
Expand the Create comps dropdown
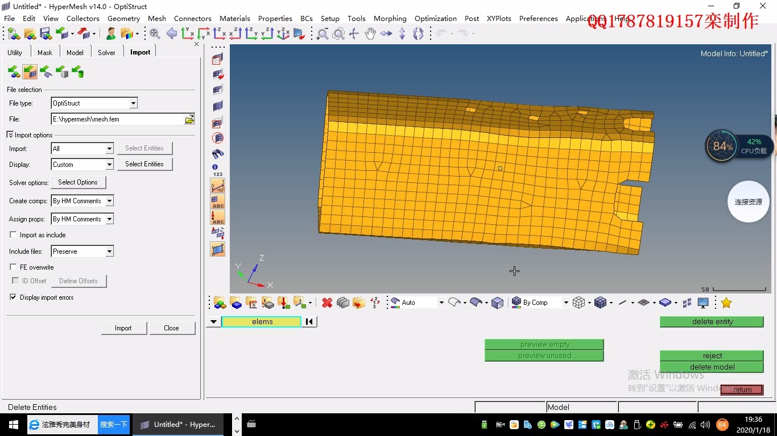point(109,201)
